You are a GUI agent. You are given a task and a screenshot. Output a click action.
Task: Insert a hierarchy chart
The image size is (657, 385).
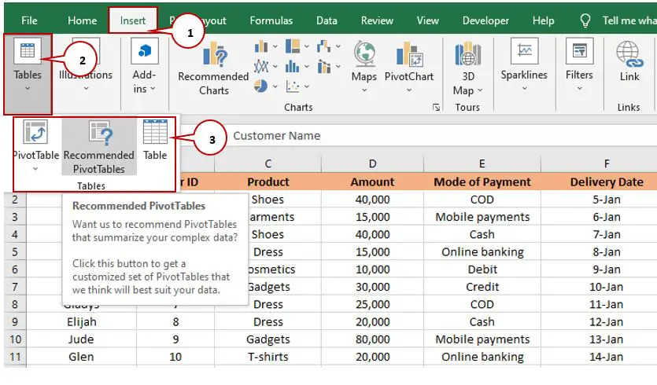(x=293, y=46)
